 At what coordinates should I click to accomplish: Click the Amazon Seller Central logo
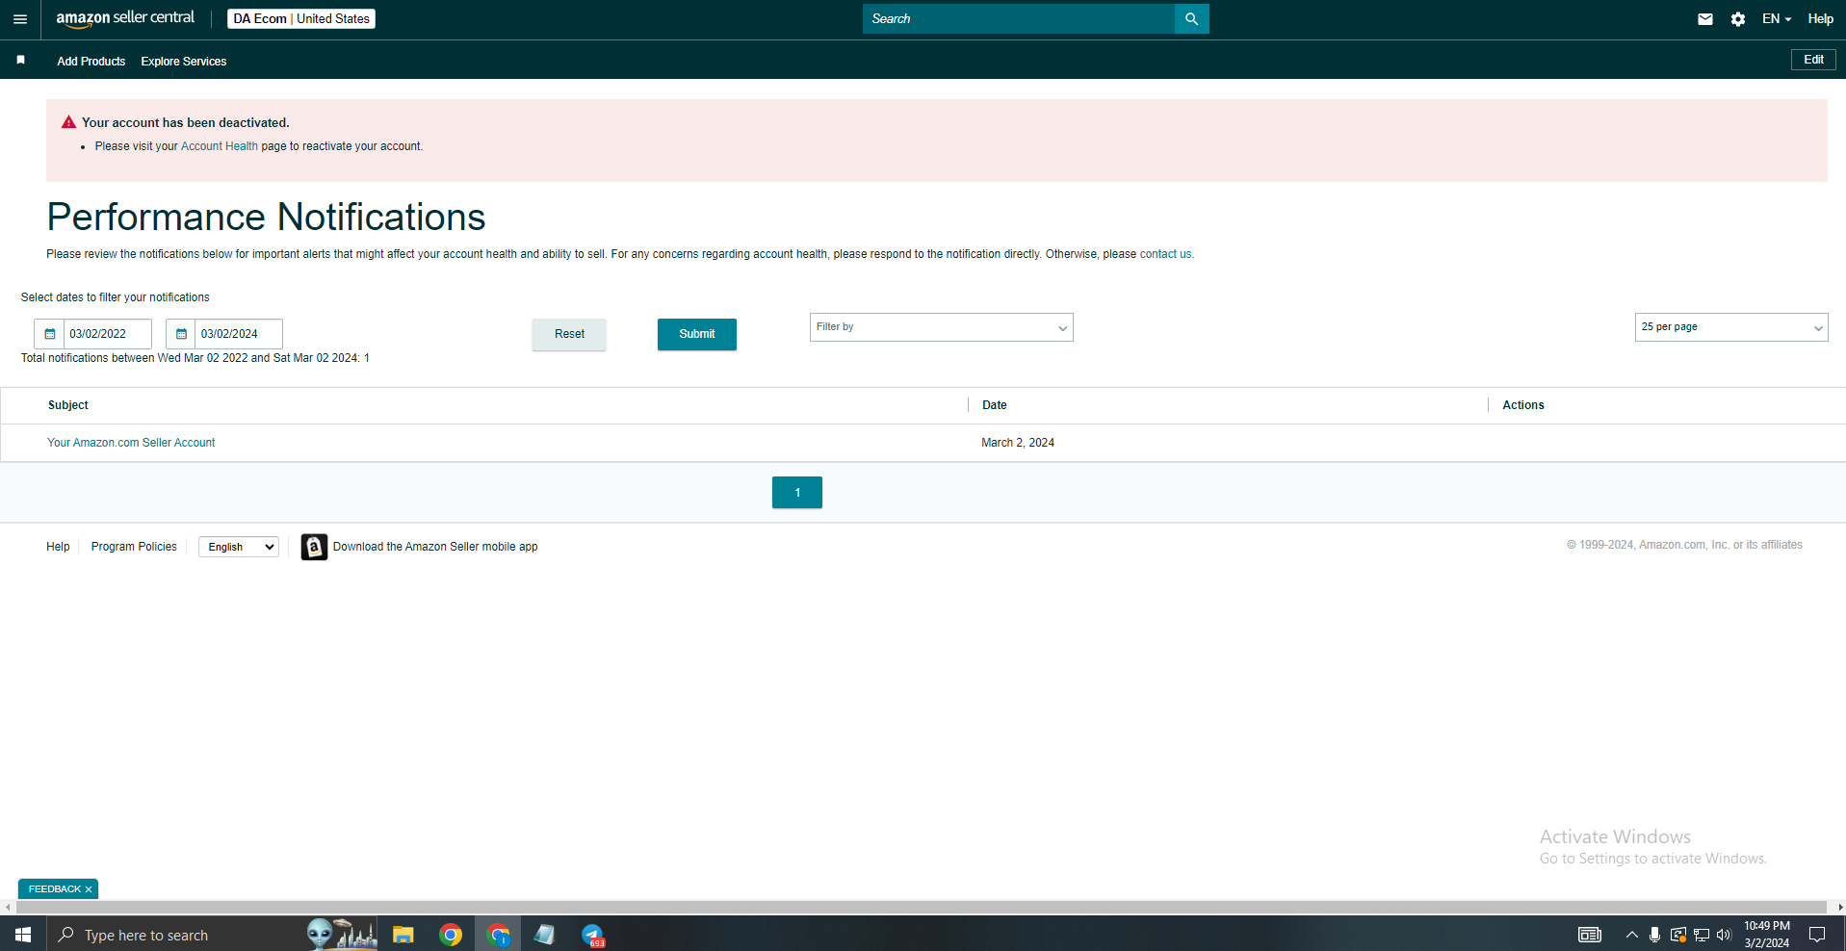[x=125, y=18]
